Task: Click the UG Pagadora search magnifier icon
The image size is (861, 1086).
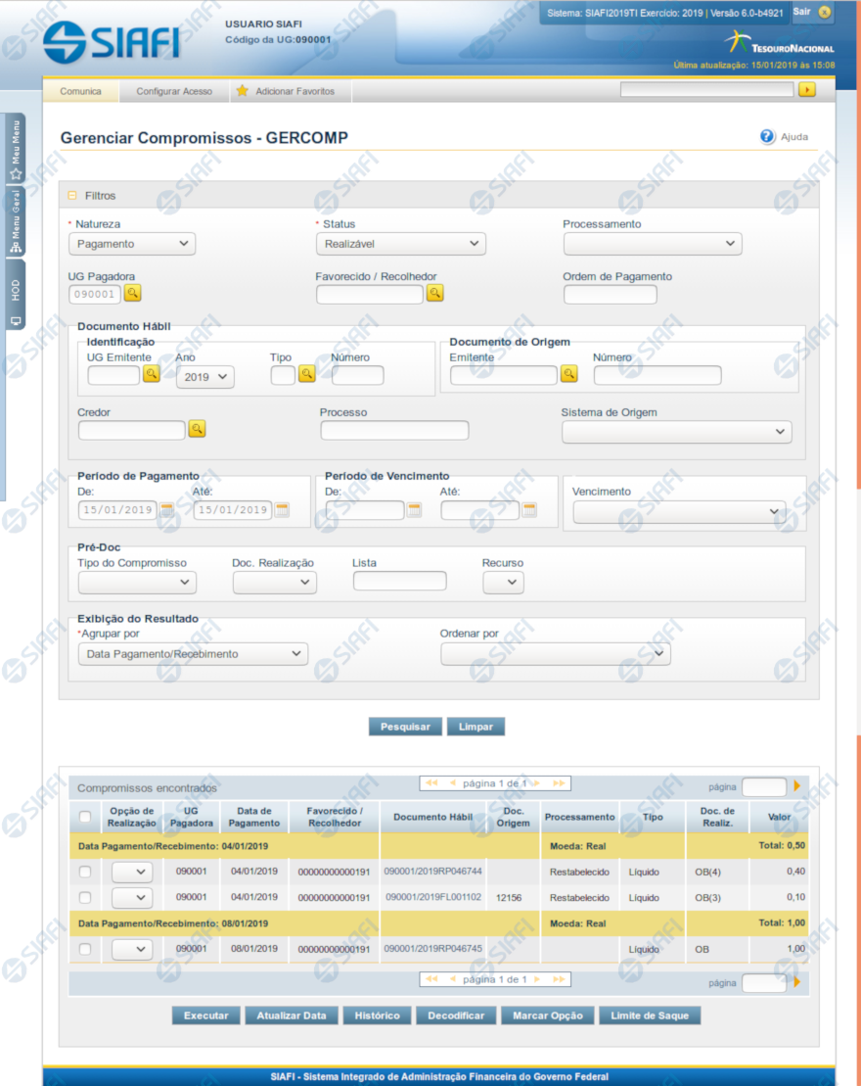Action: (133, 293)
